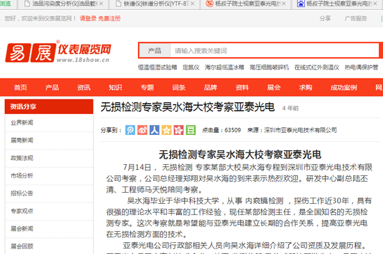This screenshot has height=254, width=383.
Task: Switch to the 铁谱仪|铁谱分析仪 tab
Action: [155, 3]
